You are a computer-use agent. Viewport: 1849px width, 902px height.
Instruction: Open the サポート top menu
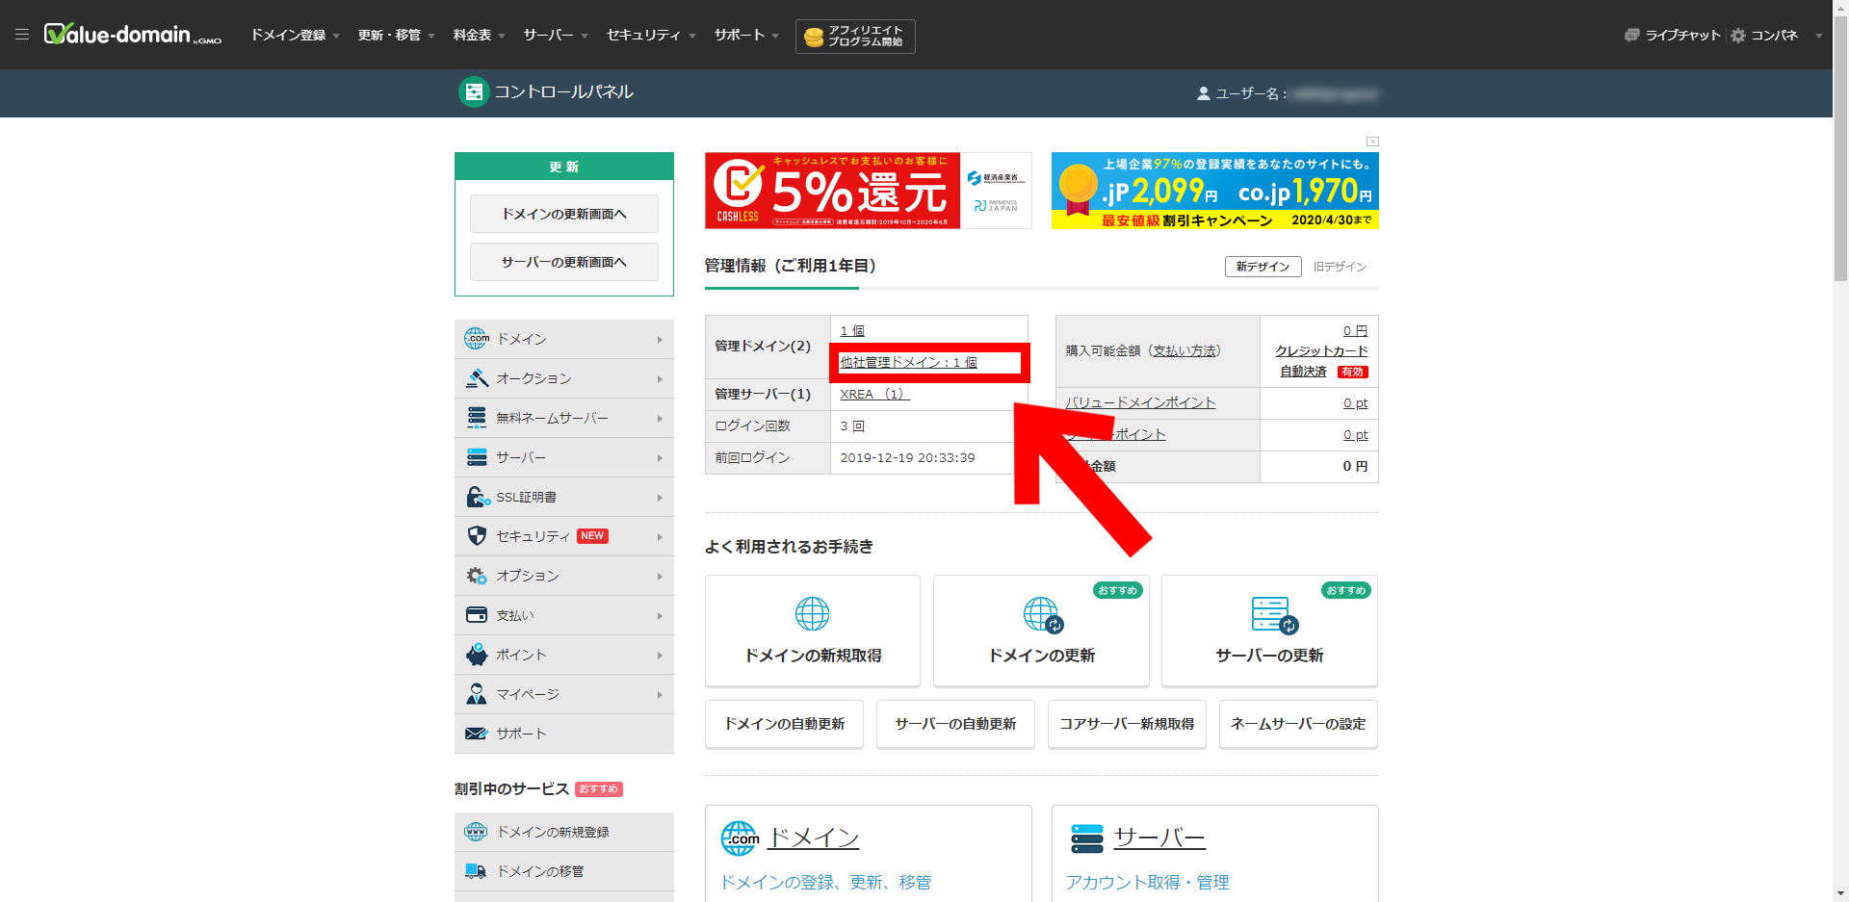tap(746, 35)
